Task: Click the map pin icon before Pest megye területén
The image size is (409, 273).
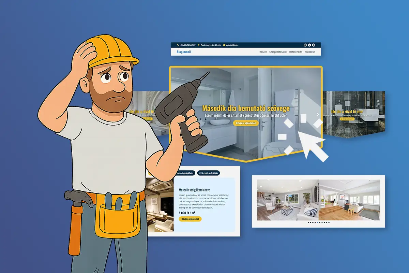Action: point(199,45)
